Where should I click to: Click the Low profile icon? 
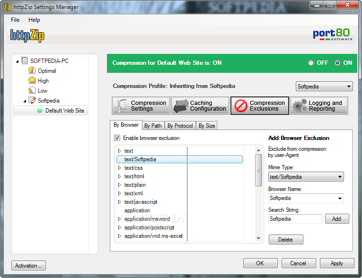click(32, 90)
